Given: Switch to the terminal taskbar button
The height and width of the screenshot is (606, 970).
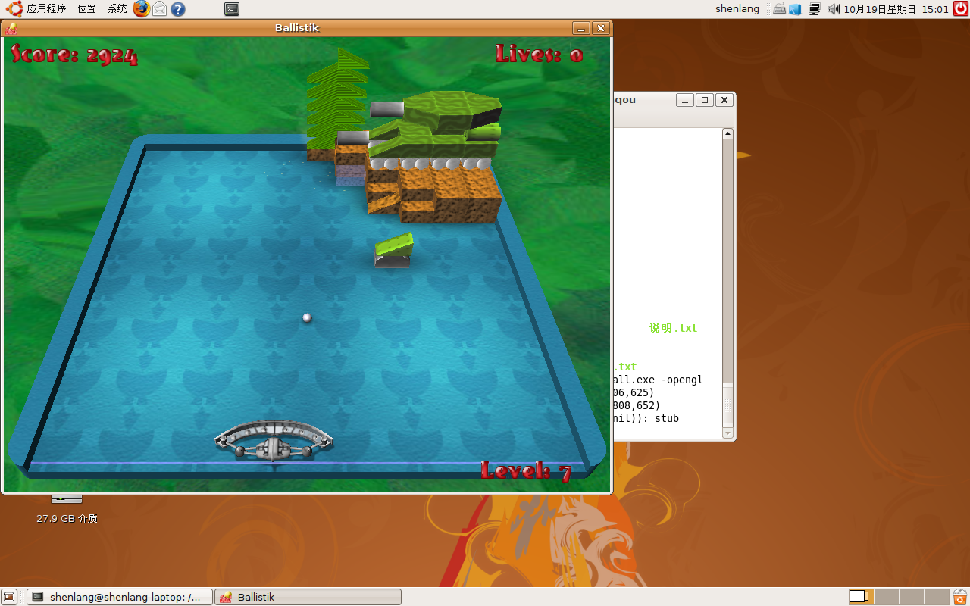Looking at the screenshot, I should (120, 597).
